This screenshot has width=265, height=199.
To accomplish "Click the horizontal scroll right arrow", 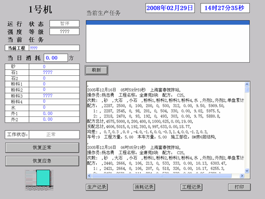I will (x=242, y=176).
